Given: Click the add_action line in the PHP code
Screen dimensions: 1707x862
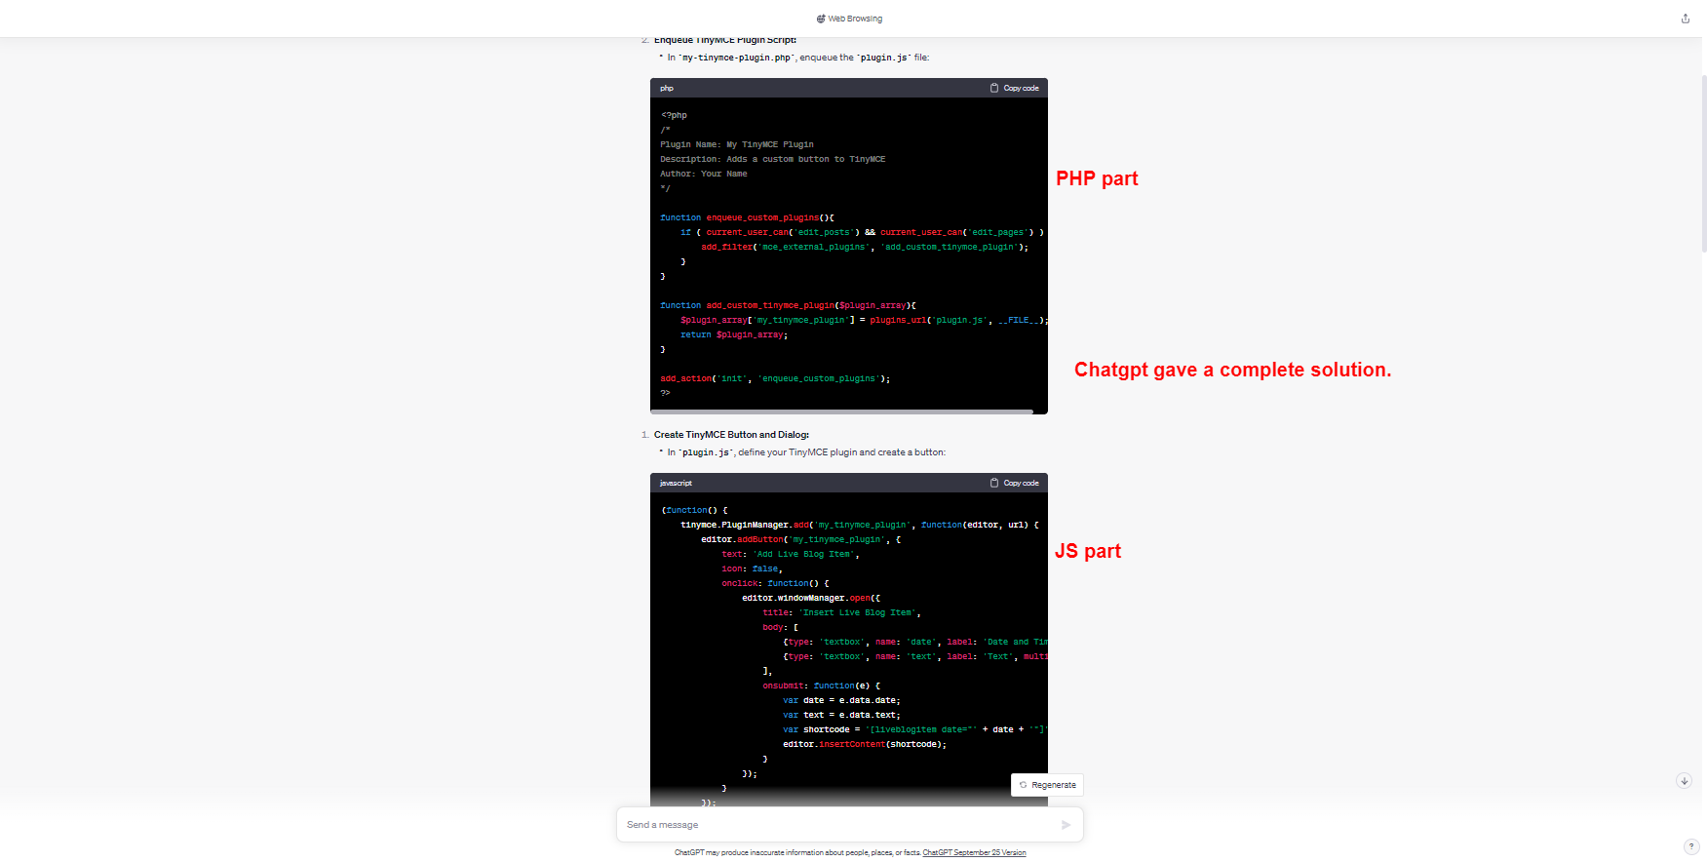Looking at the screenshot, I should pos(775,378).
